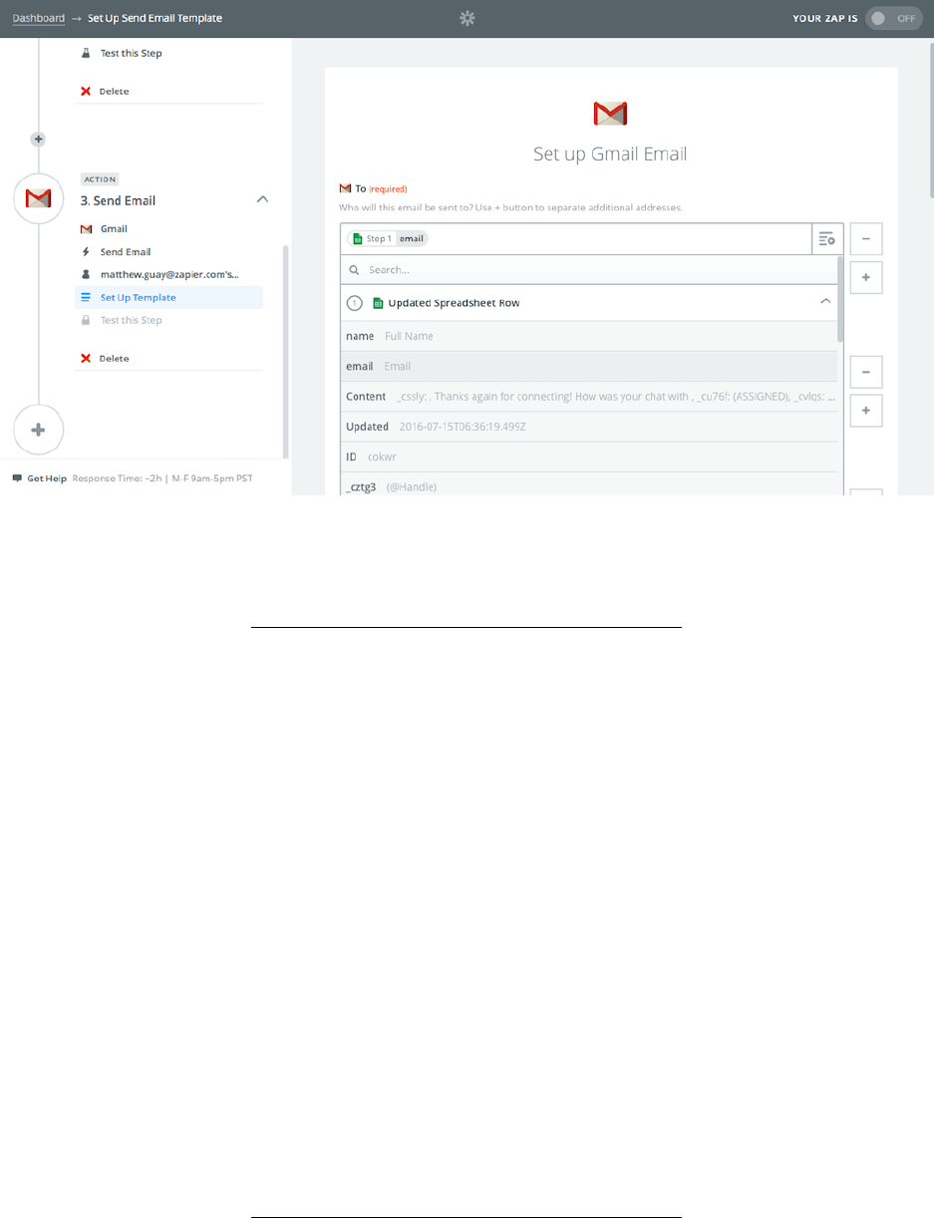Click the insert field icon in To box
The image size is (934, 1218).
pyautogui.click(x=827, y=239)
